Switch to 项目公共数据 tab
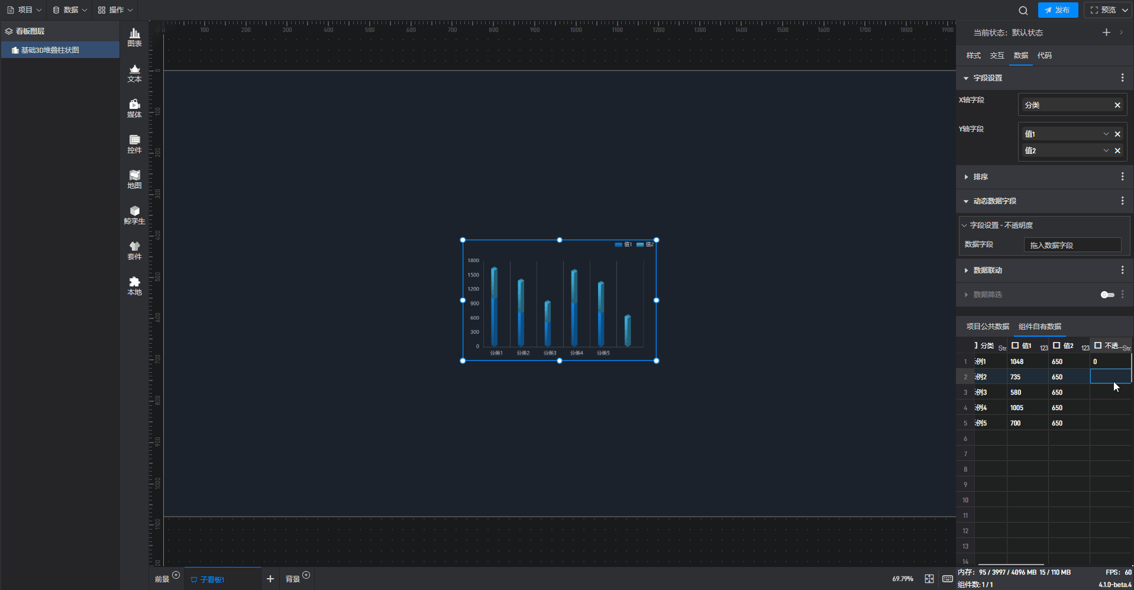The image size is (1134, 590). point(987,327)
